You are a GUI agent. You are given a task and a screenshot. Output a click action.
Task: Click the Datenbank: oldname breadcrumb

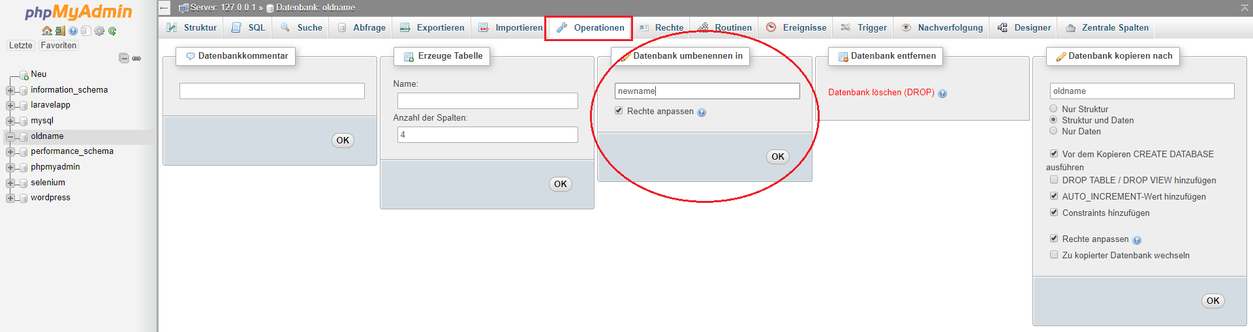click(x=311, y=8)
